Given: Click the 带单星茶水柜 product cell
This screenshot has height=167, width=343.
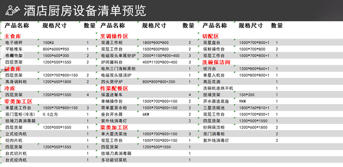Looking at the screenshot, I should click(x=114, y=108).
